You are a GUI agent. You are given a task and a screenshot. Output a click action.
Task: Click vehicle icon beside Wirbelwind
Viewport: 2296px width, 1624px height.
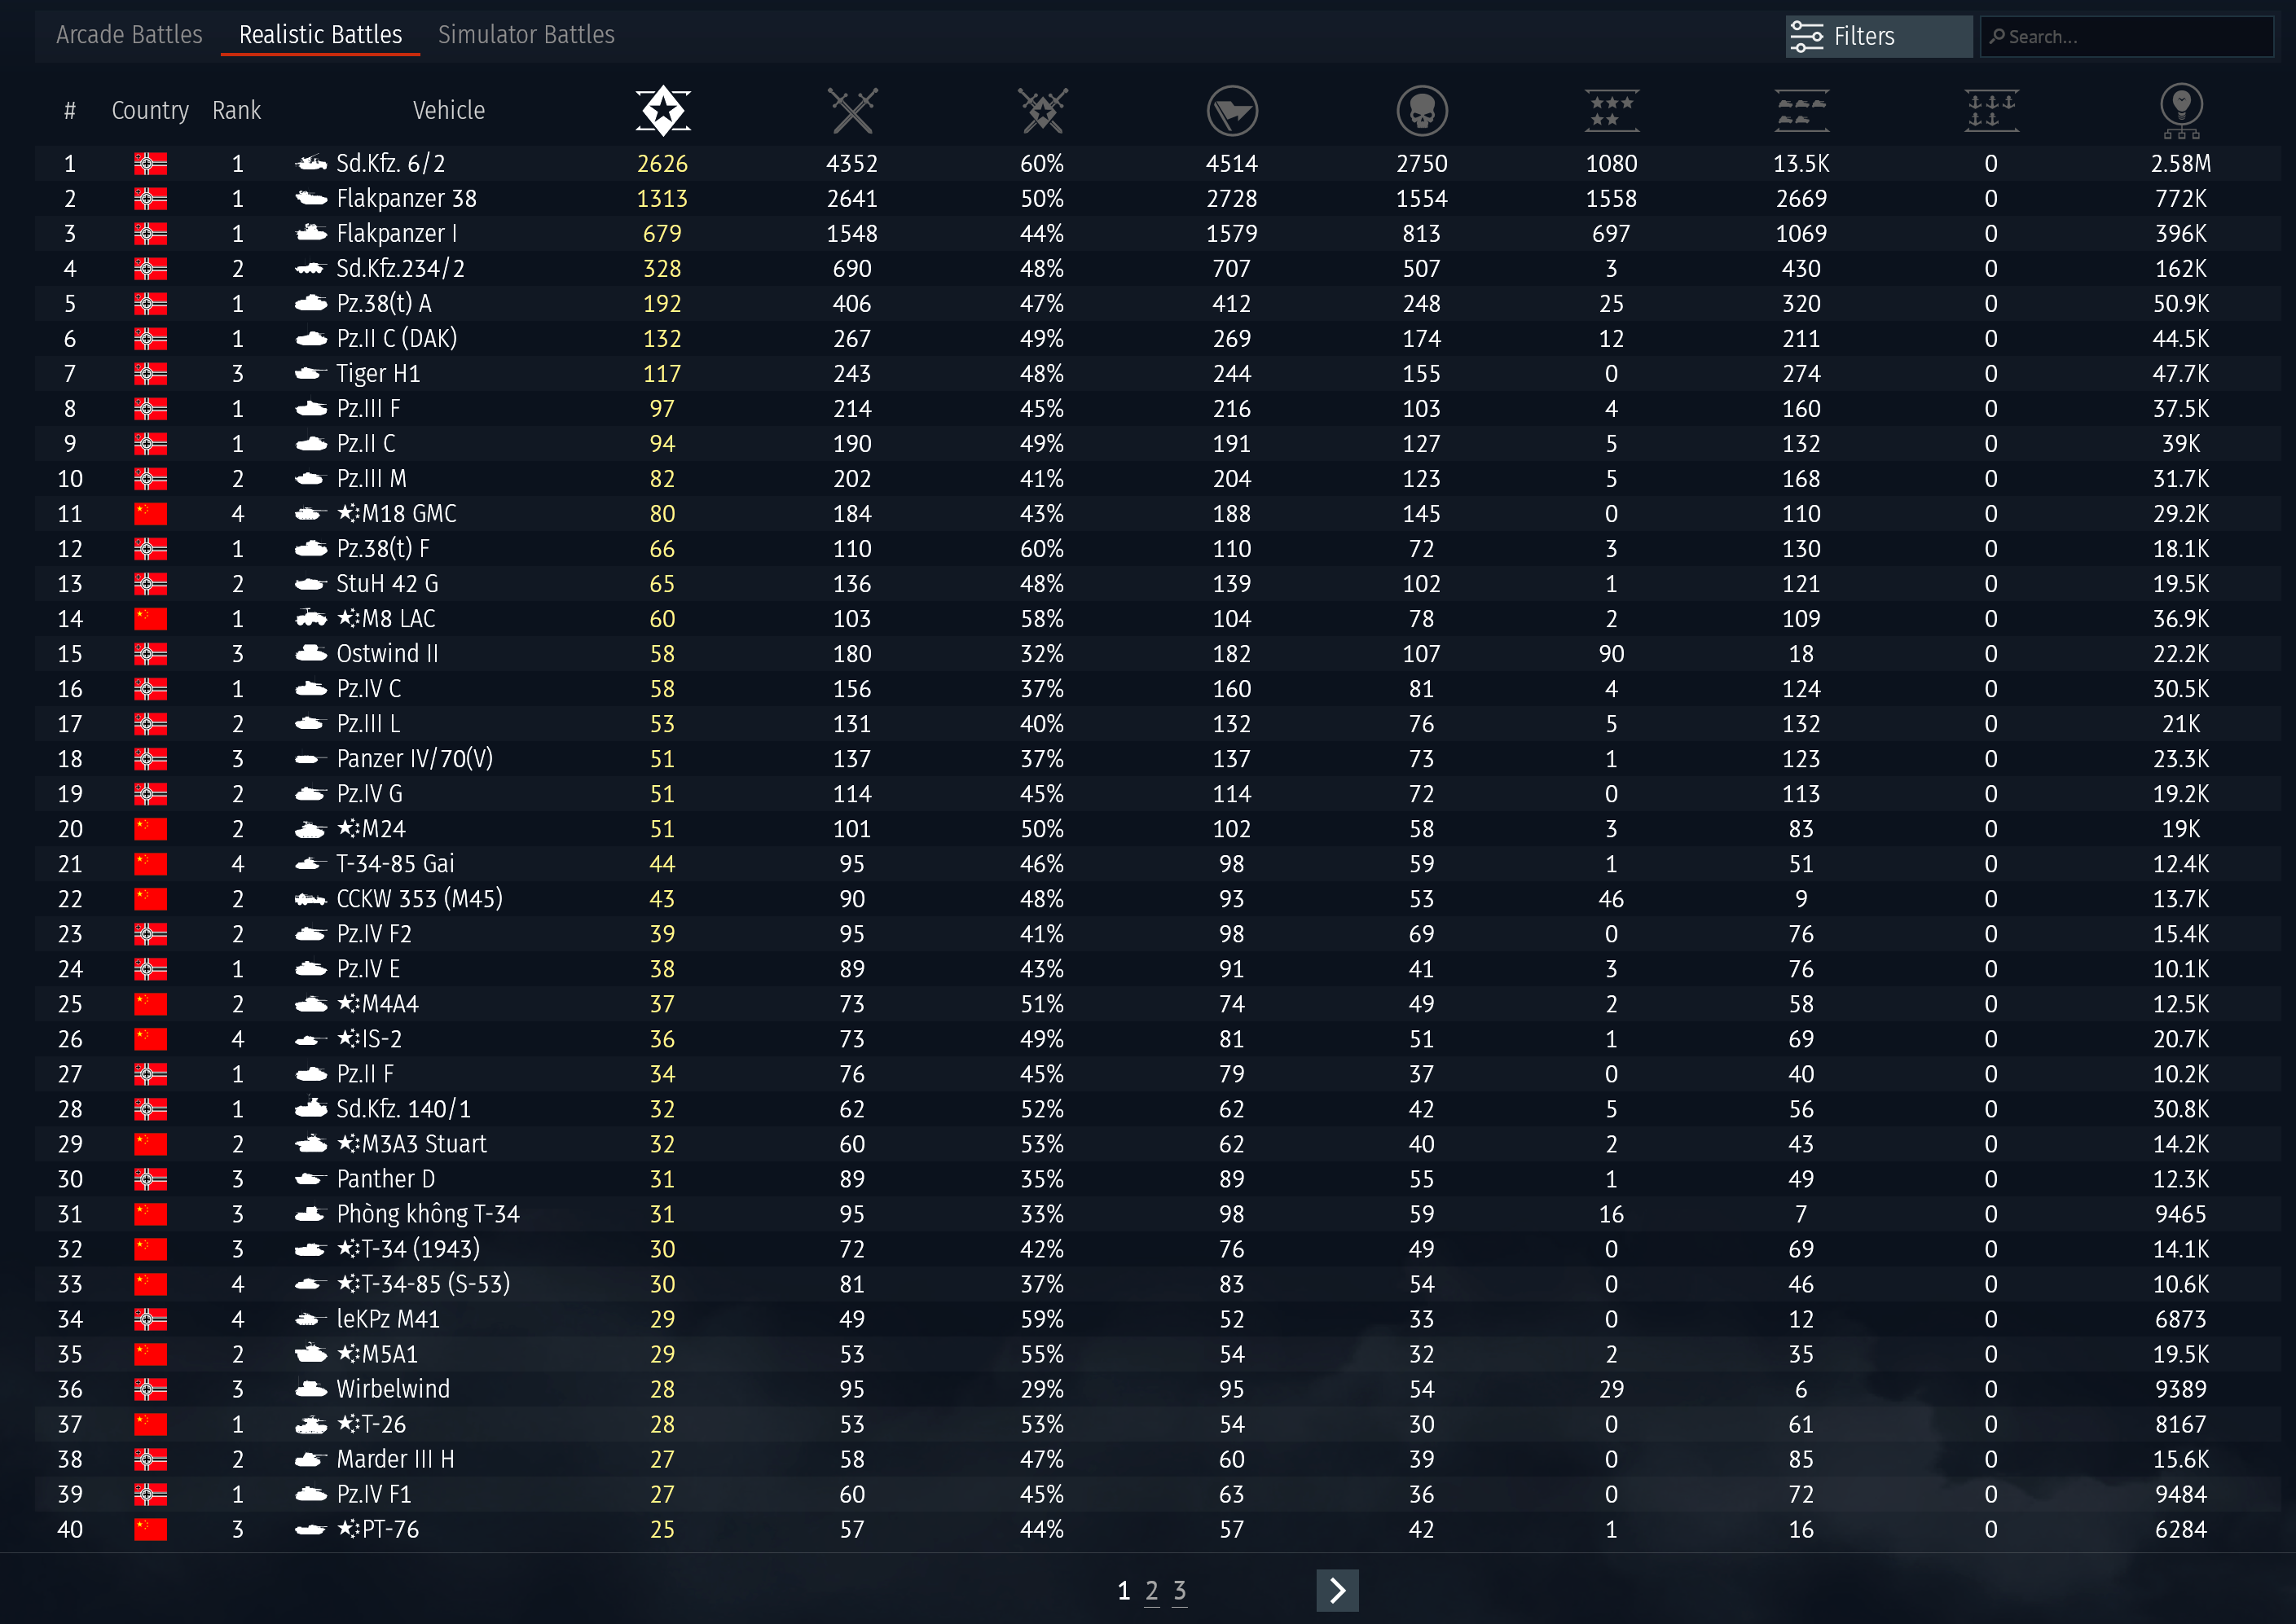coord(311,1389)
